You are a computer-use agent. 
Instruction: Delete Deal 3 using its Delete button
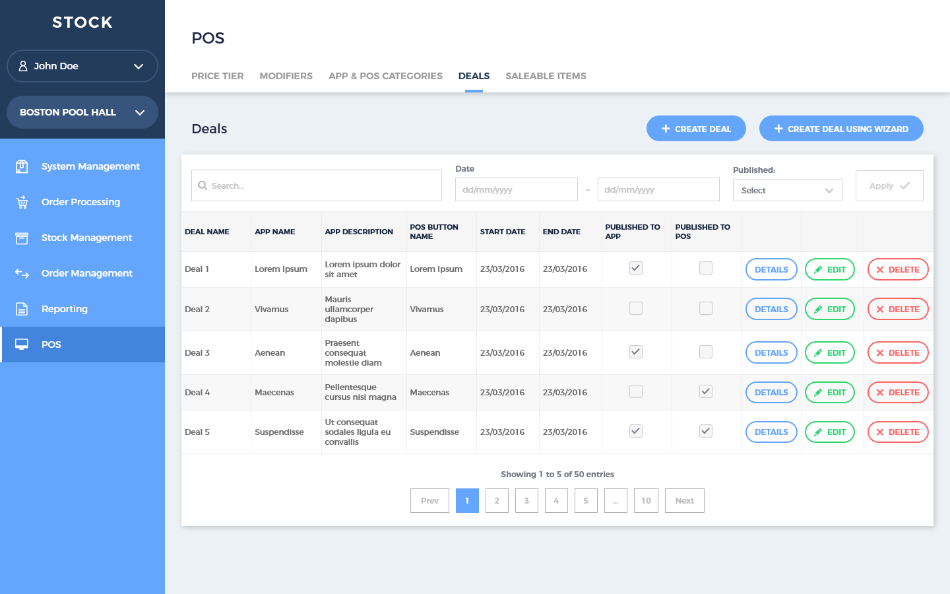click(897, 352)
